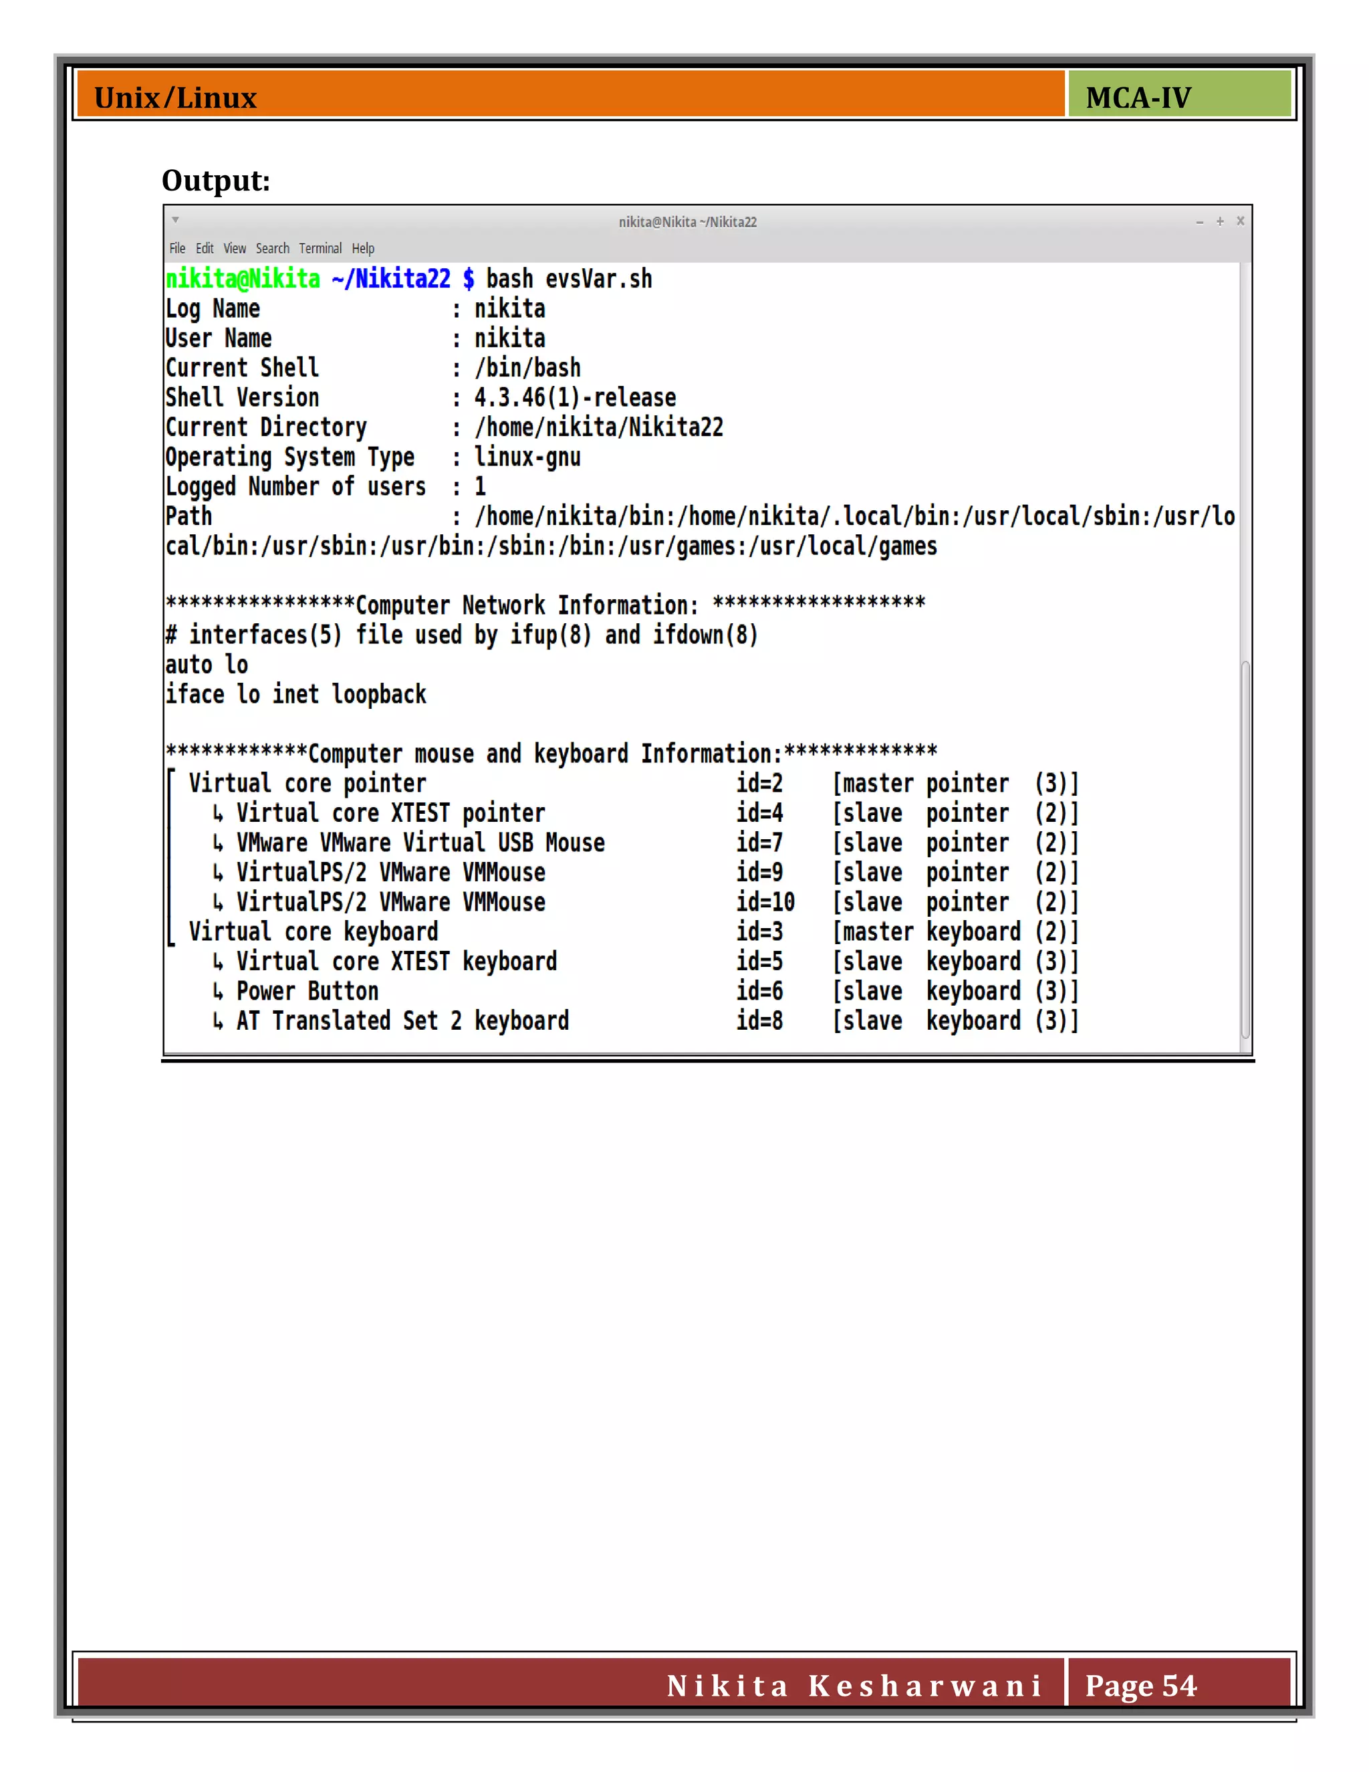Image resolution: width=1369 pixels, height=1772 pixels.
Task: Open the Search menu in terminal
Action: coord(273,248)
